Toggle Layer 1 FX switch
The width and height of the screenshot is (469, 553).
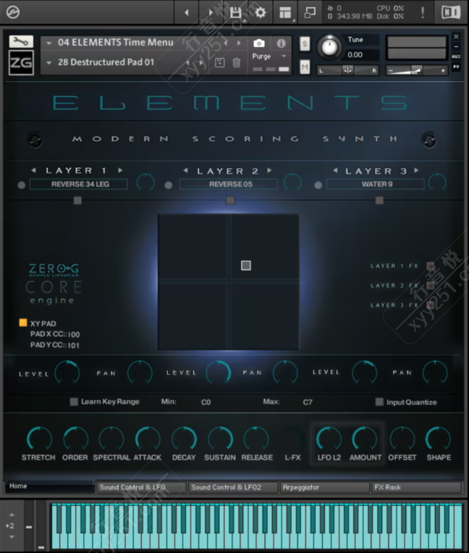(430, 265)
